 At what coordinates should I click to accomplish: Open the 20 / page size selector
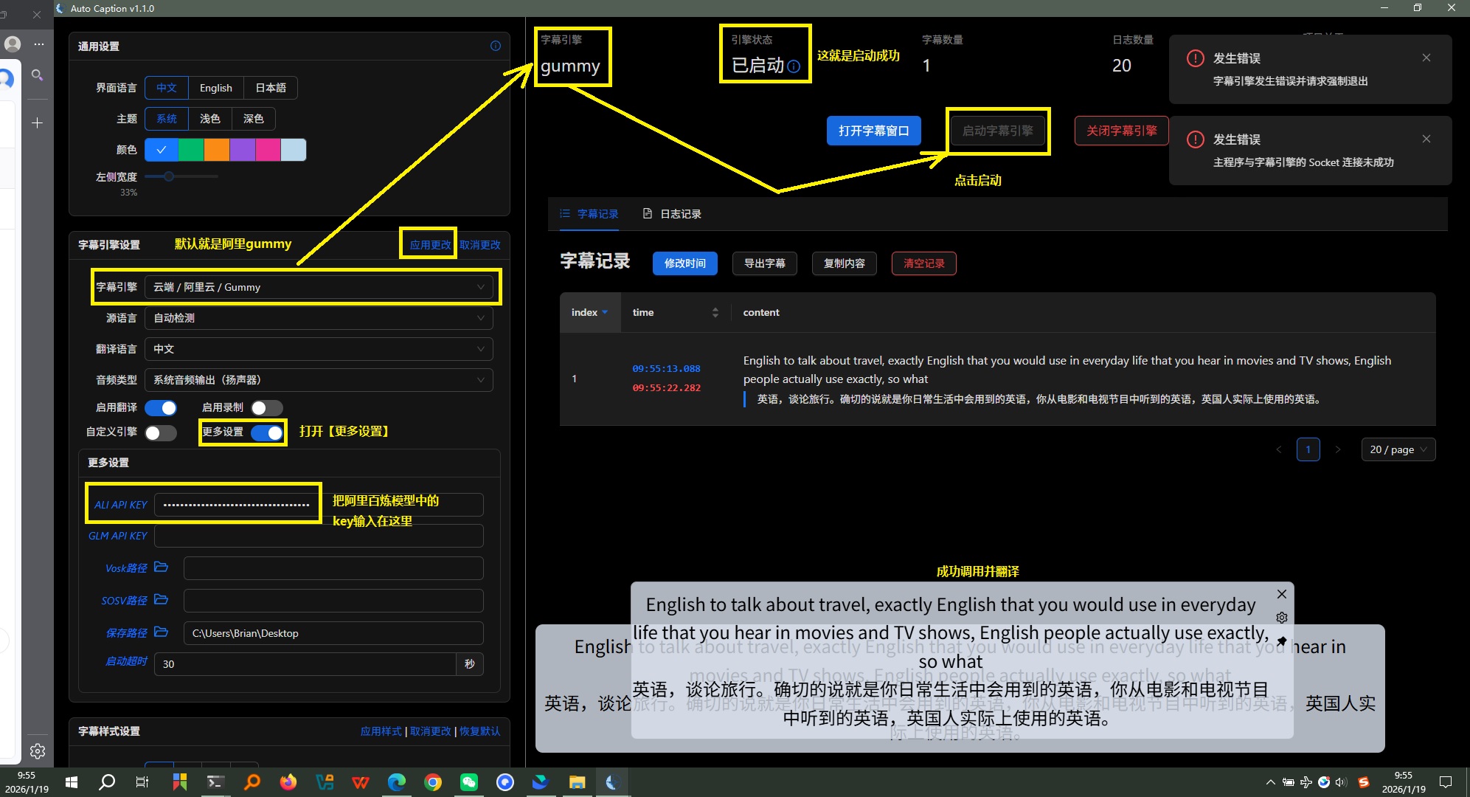pyautogui.click(x=1398, y=449)
